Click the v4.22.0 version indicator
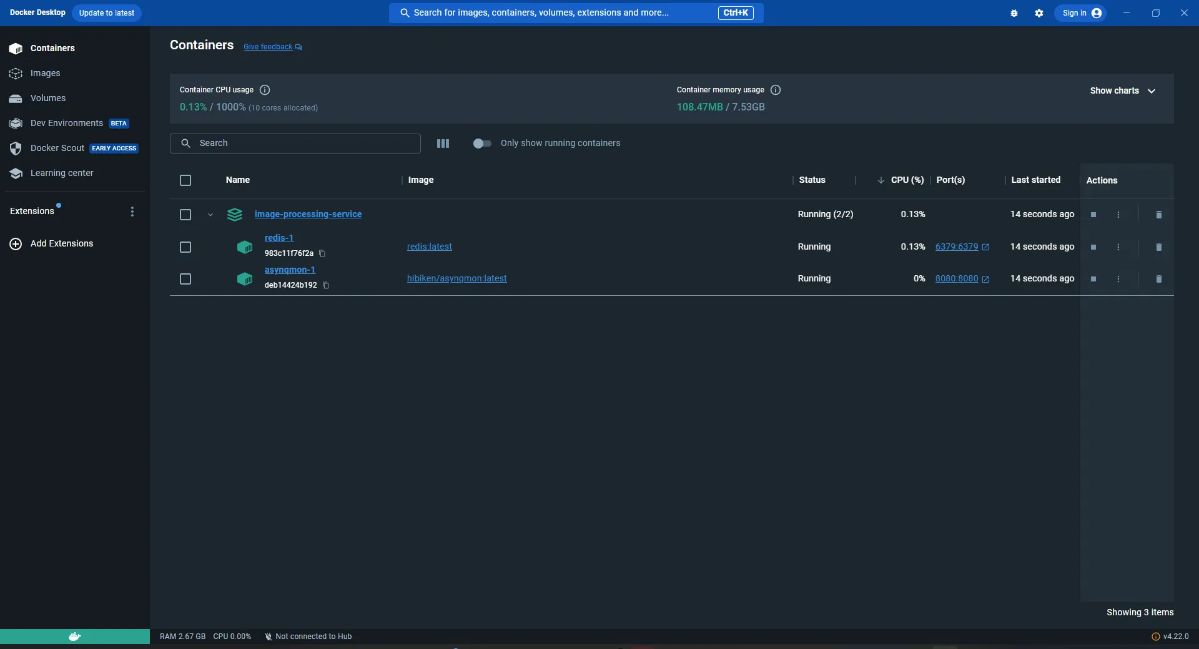Viewport: 1199px width, 649px height. [1170, 637]
